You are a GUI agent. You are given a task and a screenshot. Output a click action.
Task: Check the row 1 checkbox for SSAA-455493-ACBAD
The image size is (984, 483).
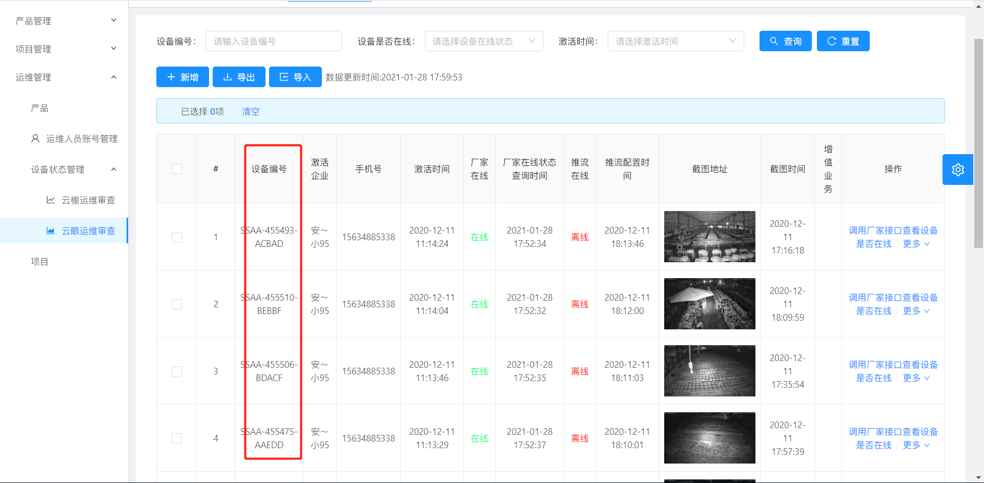click(177, 237)
